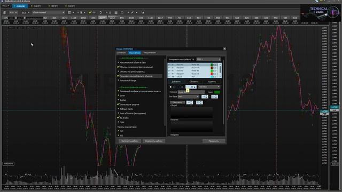
Task: Select the Общий filter row with cyan swatch
Action: (193, 77)
